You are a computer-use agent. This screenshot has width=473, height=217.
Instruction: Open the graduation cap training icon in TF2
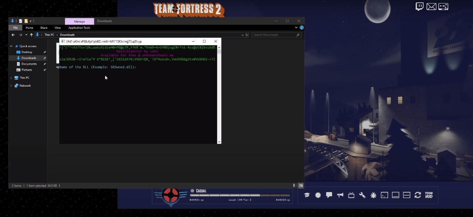click(x=307, y=195)
